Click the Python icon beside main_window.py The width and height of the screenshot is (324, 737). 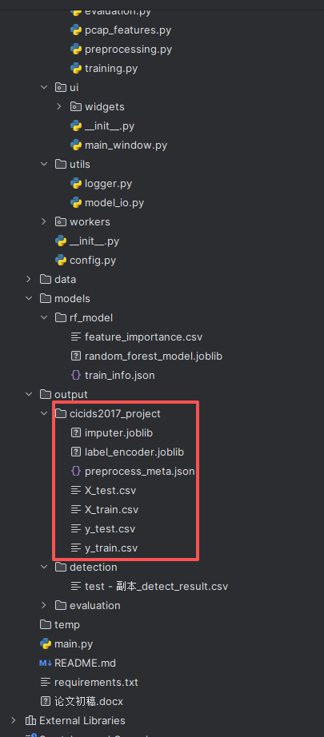pyautogui.click(x=75, y=145)
